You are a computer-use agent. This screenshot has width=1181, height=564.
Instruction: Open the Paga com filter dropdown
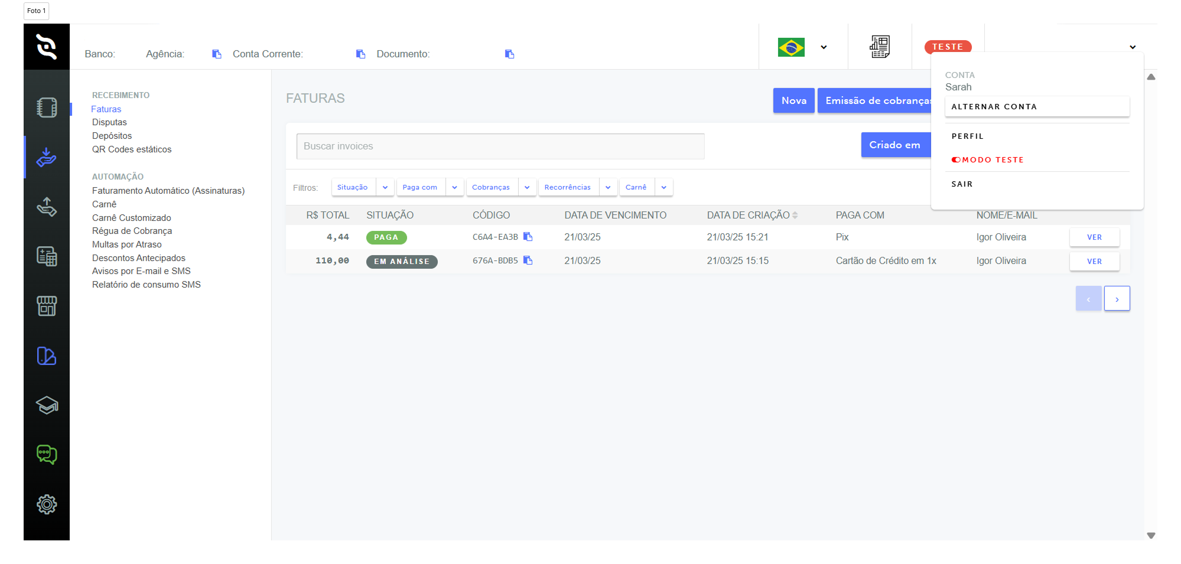click(430, 187)
